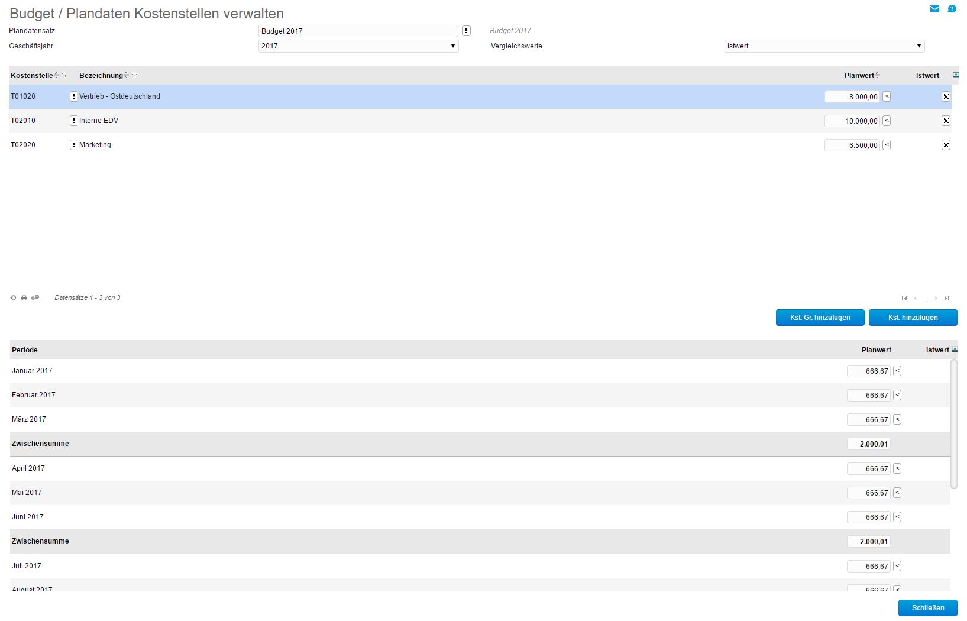Click info icon beside Vertrieb - Ostdeutschland
The image size is (967, 621).
point(73,96)
